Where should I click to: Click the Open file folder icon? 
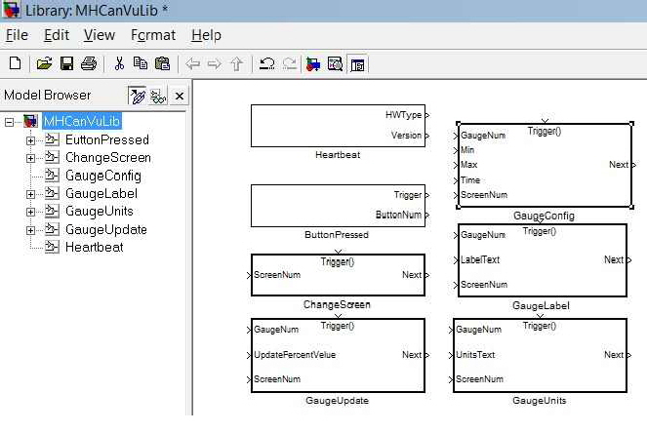[44, 64]
